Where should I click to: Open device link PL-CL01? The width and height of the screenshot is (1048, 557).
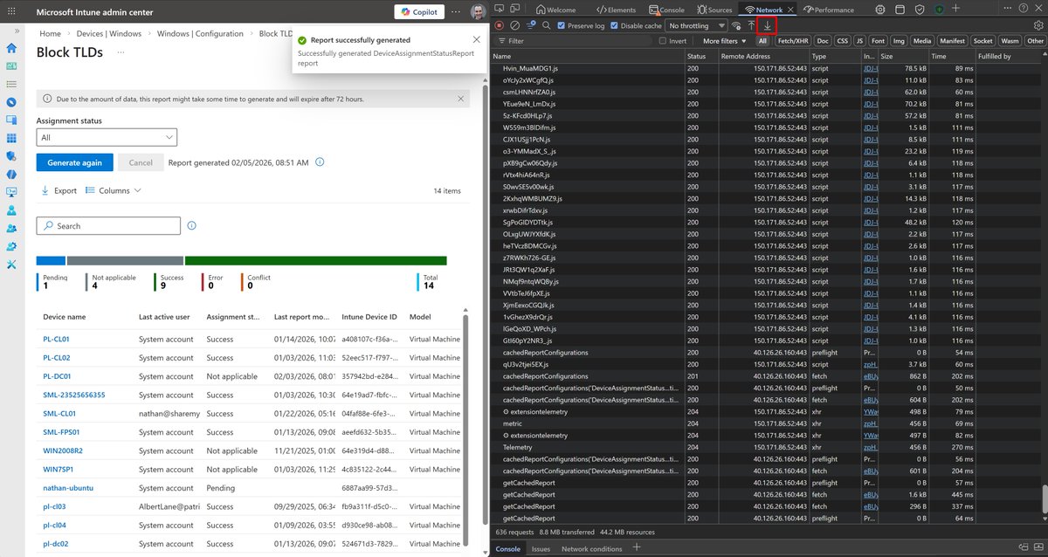[x=56, y=339]
